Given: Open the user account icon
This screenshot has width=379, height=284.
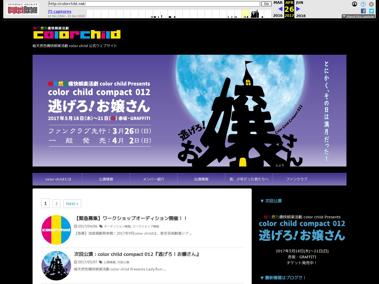Looking at the screenshot, I should coord(354,4).
